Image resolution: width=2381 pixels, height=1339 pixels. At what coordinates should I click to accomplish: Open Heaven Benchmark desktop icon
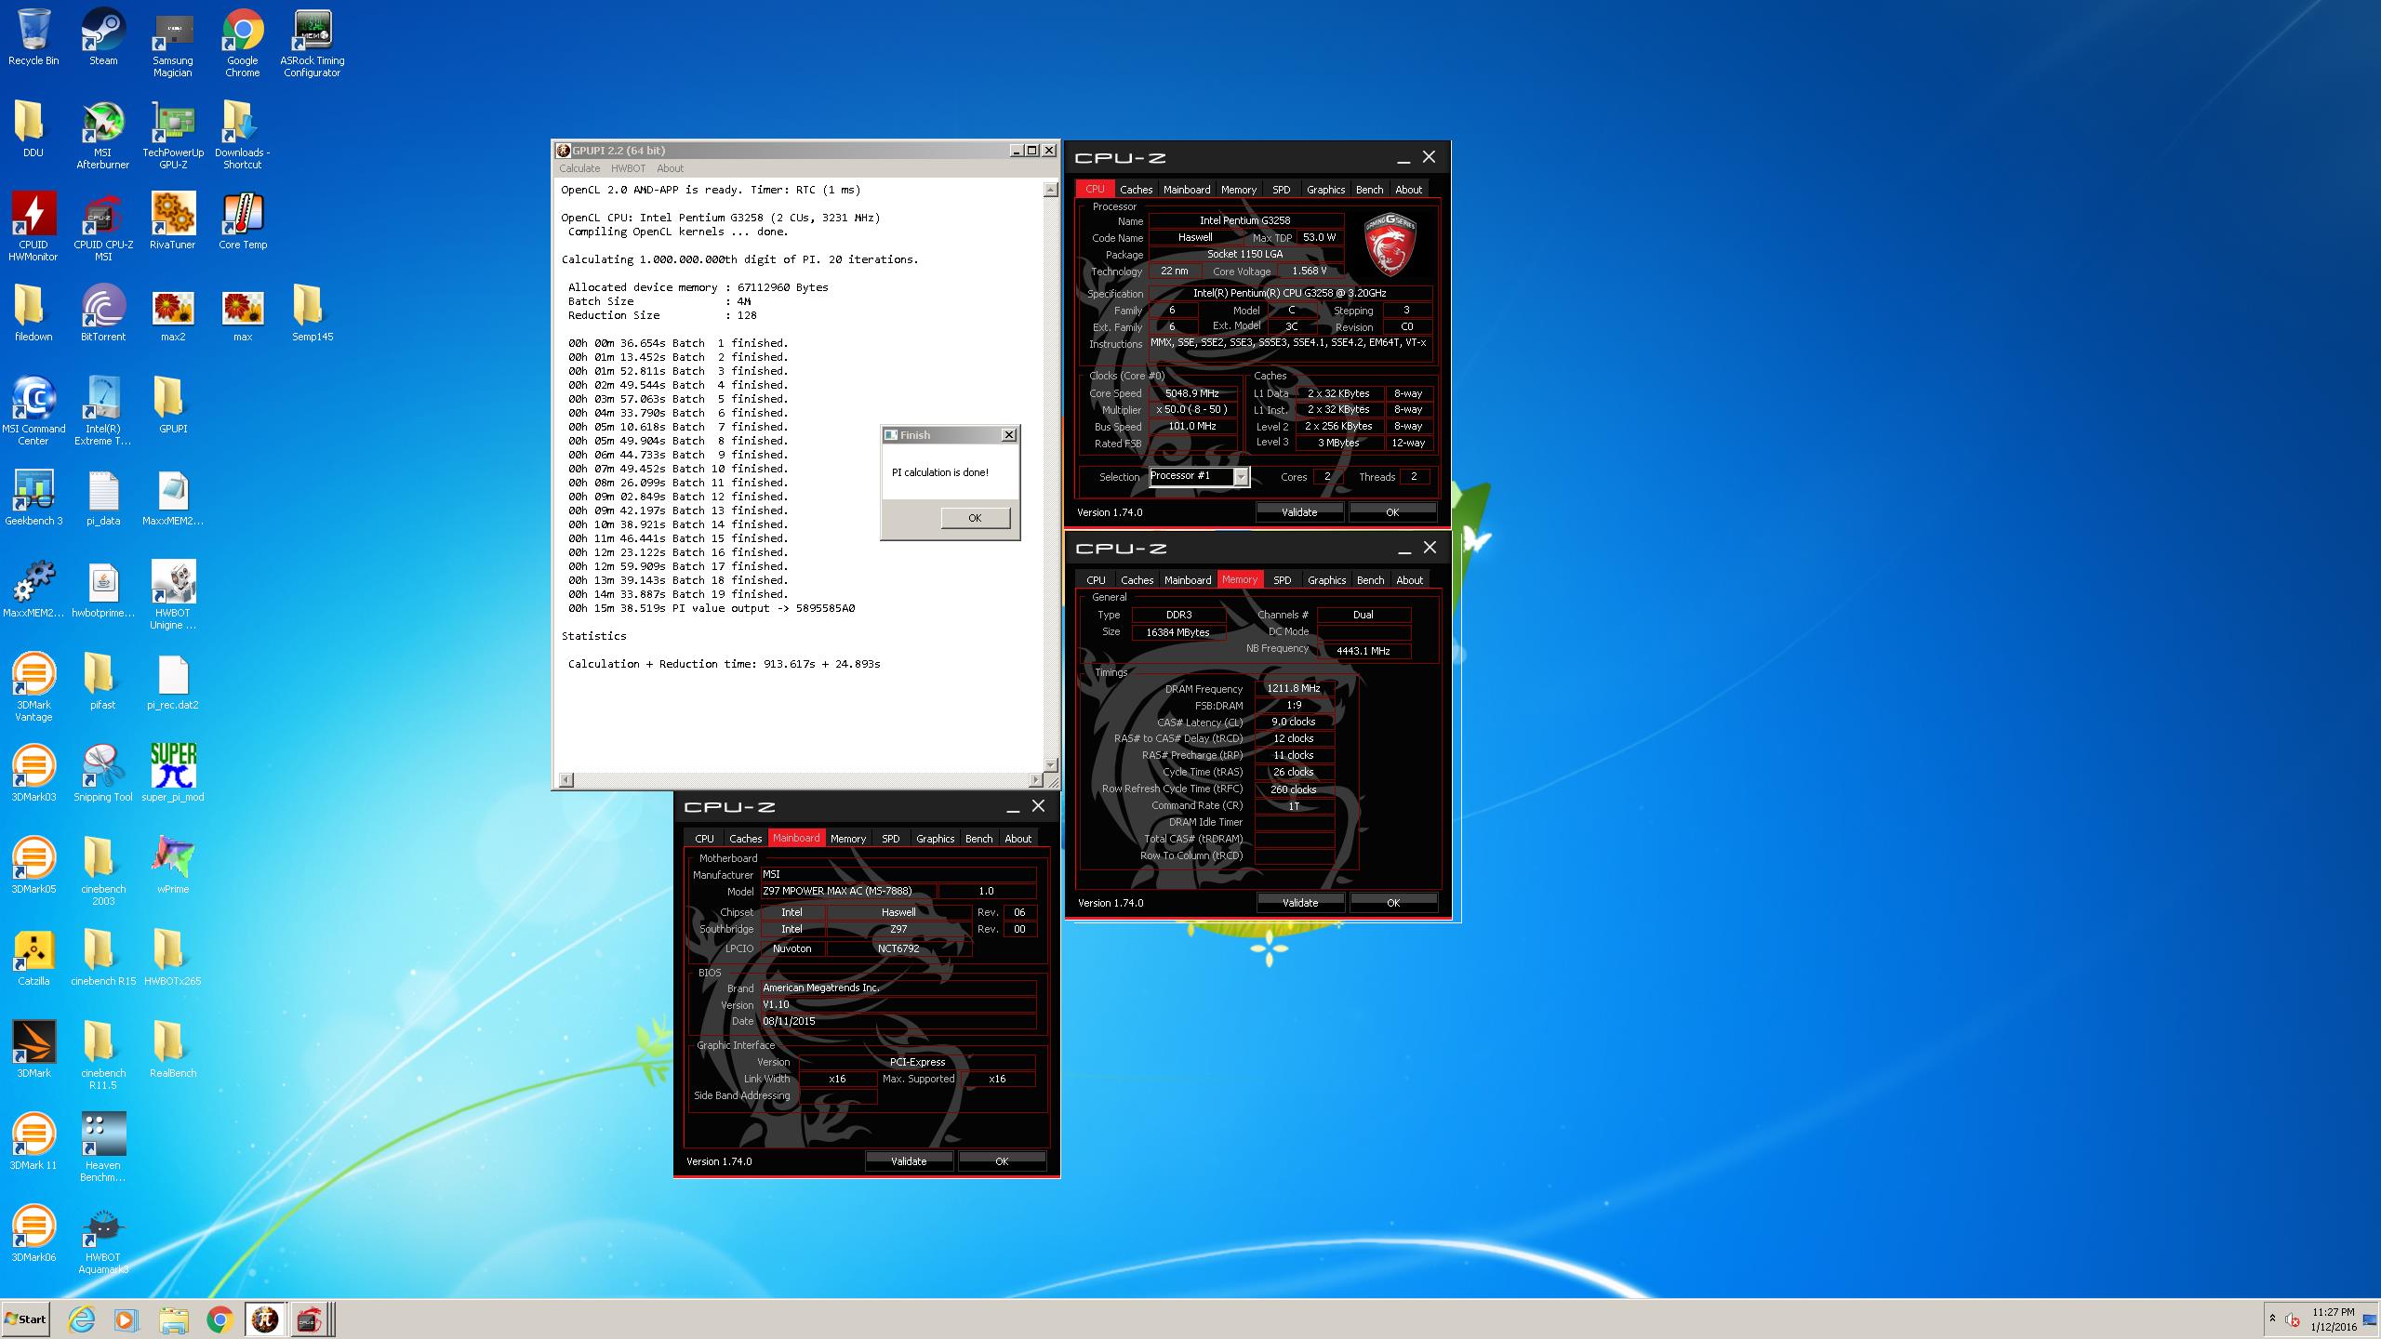click(x=103, y=1147)
